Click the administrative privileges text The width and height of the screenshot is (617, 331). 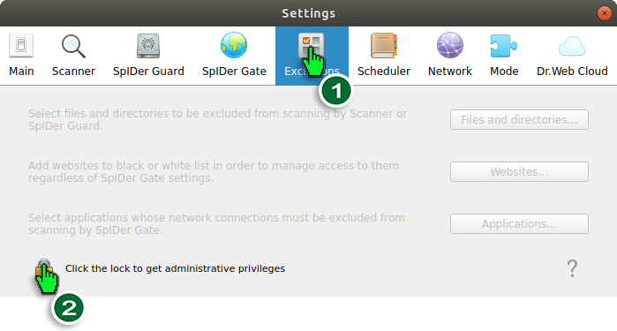(175, 268)
